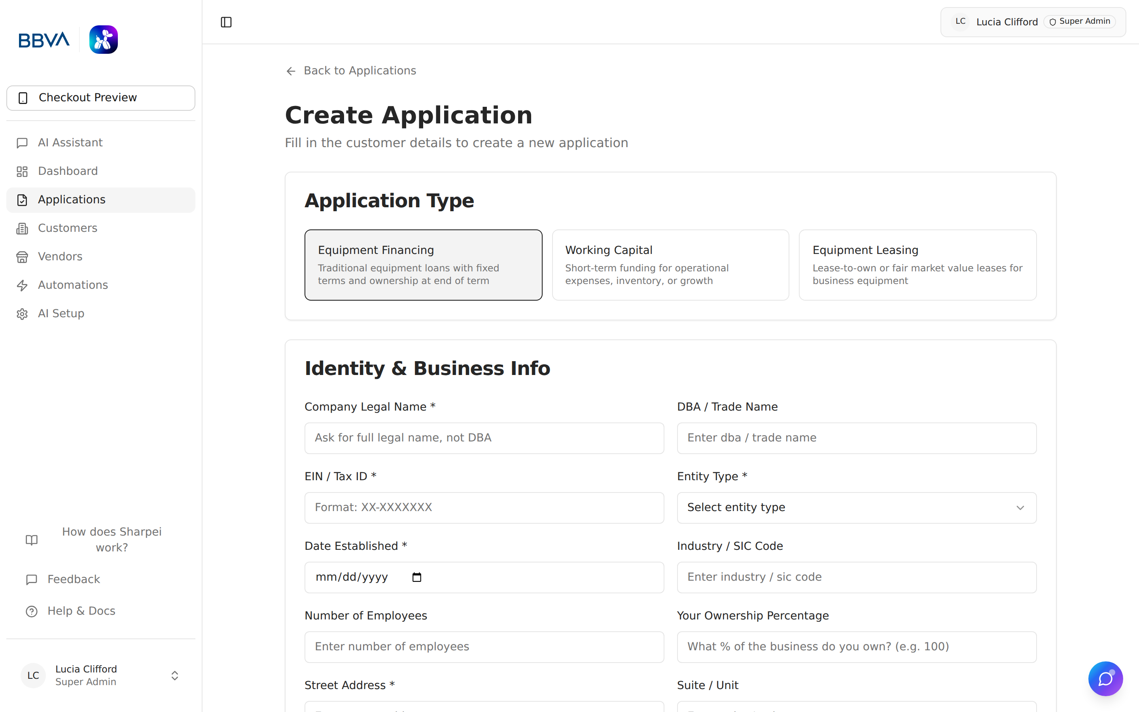The width and height of the screenshot is (1139, 712).
Task: Select the Dashboard icon in the sidebar
Action: [x=22, y=171]
